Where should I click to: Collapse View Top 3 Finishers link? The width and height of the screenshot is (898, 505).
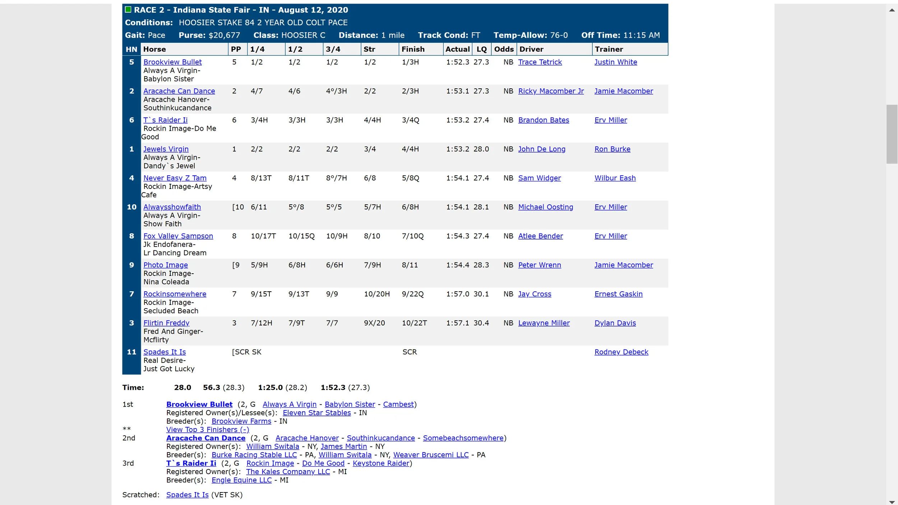click(208, 430)
